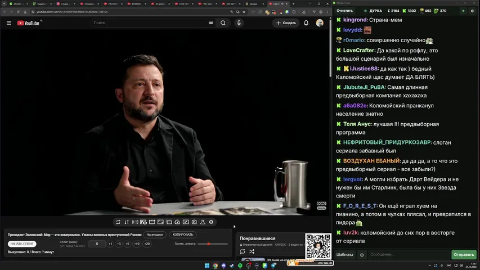The width and height of the screenshot is (480, 270).
Task: Open the browser downloads icon
Action: [304, 12]
